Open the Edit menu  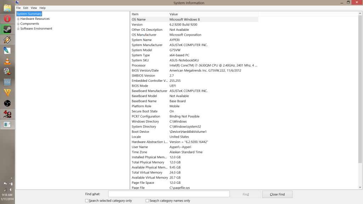coord(26,8)
